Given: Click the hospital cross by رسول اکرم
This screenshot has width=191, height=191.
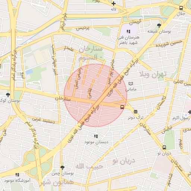Looking at the screenshot, I should click(x=190, y=112).
